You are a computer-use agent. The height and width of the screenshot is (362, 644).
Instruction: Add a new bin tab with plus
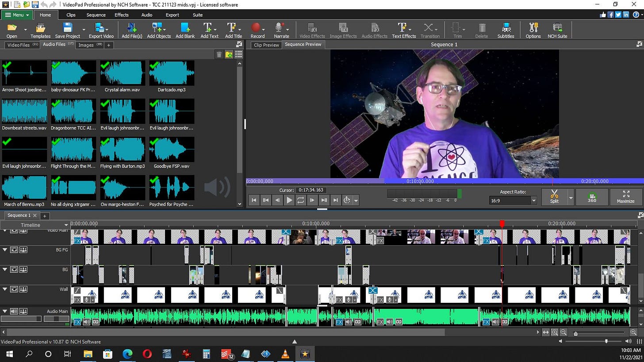(x=108, y=45)
